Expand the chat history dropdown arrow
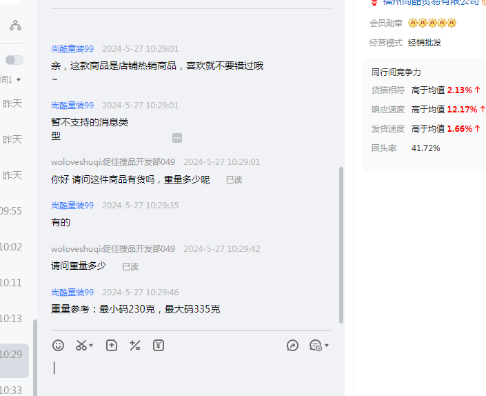This screenshot has width=486, height=396. click(x=327, y=346)
